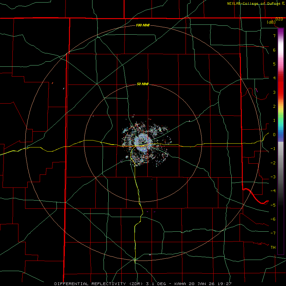Click the 50 NMI range ring label
286x286 pixels.
[x=143, y=84]
